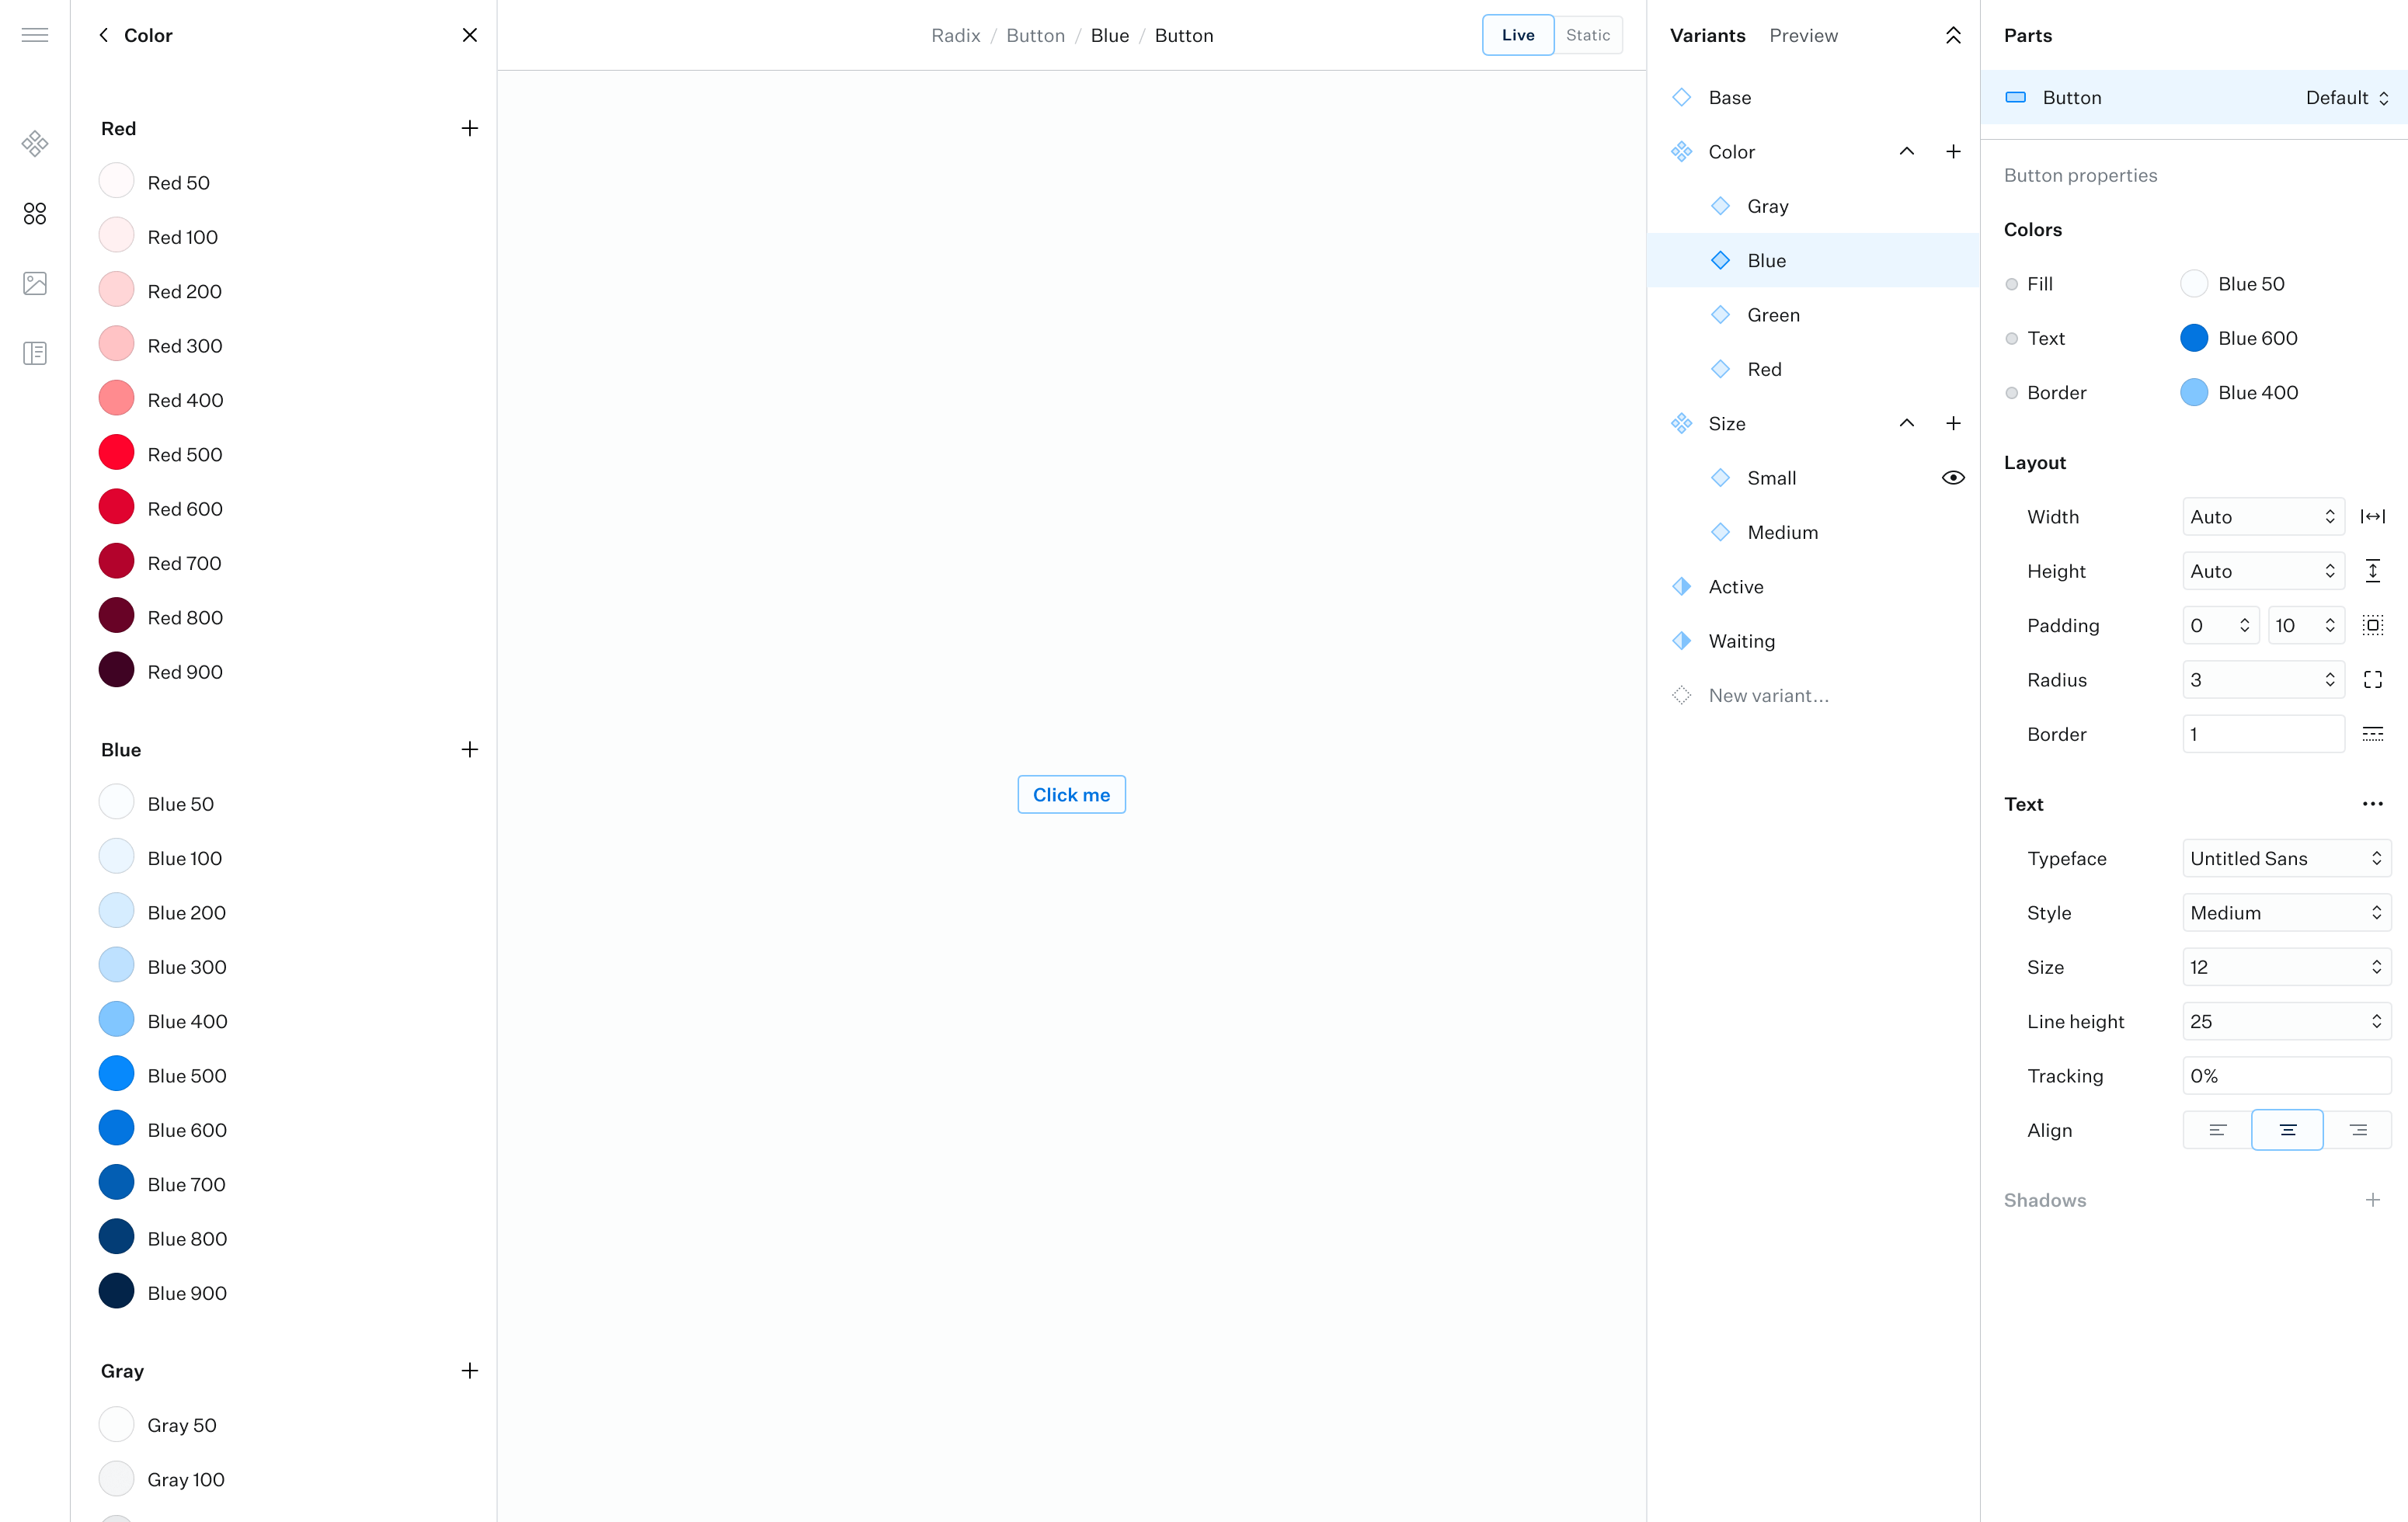
Task: Toggle visibility eye on Small variant
Action: (x=1952, y=478)
